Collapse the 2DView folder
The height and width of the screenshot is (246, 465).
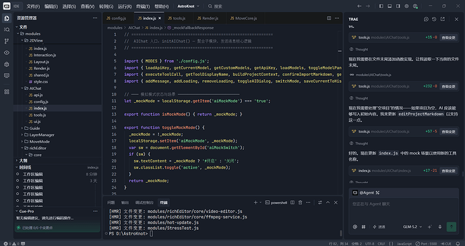(34, 40)
